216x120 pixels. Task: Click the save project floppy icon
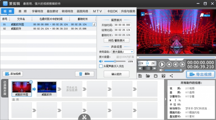[156, 76]
